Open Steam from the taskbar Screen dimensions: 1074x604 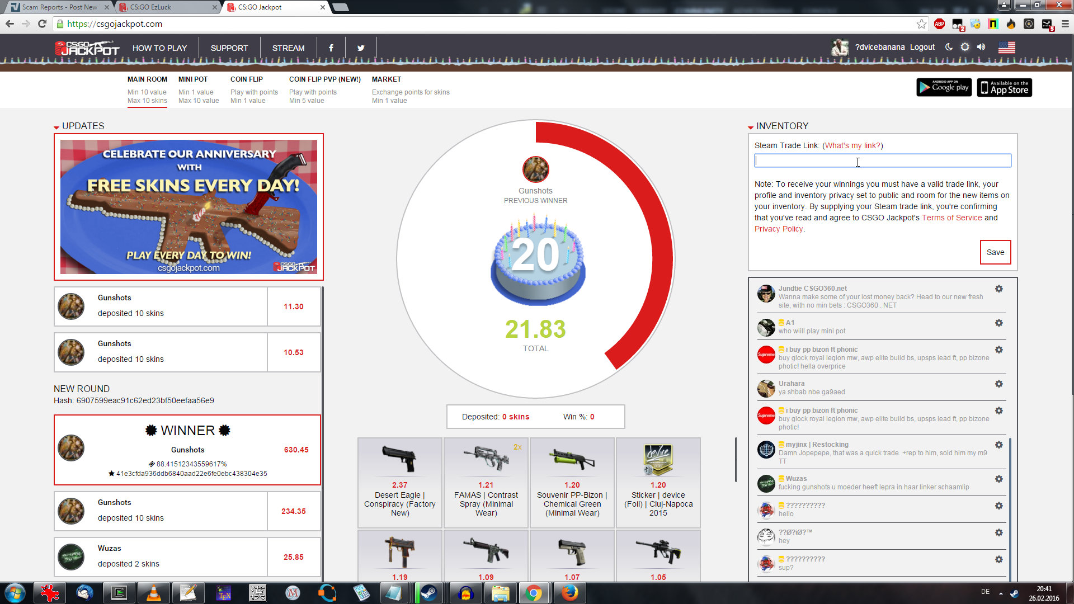click(429, 593)
